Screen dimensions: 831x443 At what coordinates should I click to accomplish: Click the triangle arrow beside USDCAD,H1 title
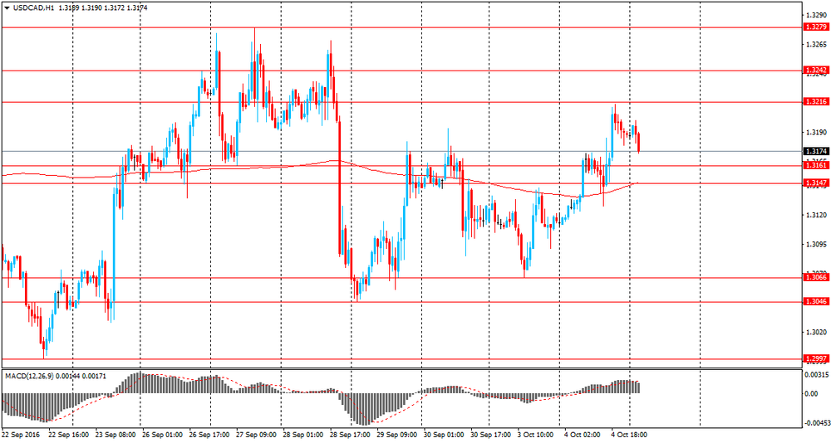[x=7, y=8]
